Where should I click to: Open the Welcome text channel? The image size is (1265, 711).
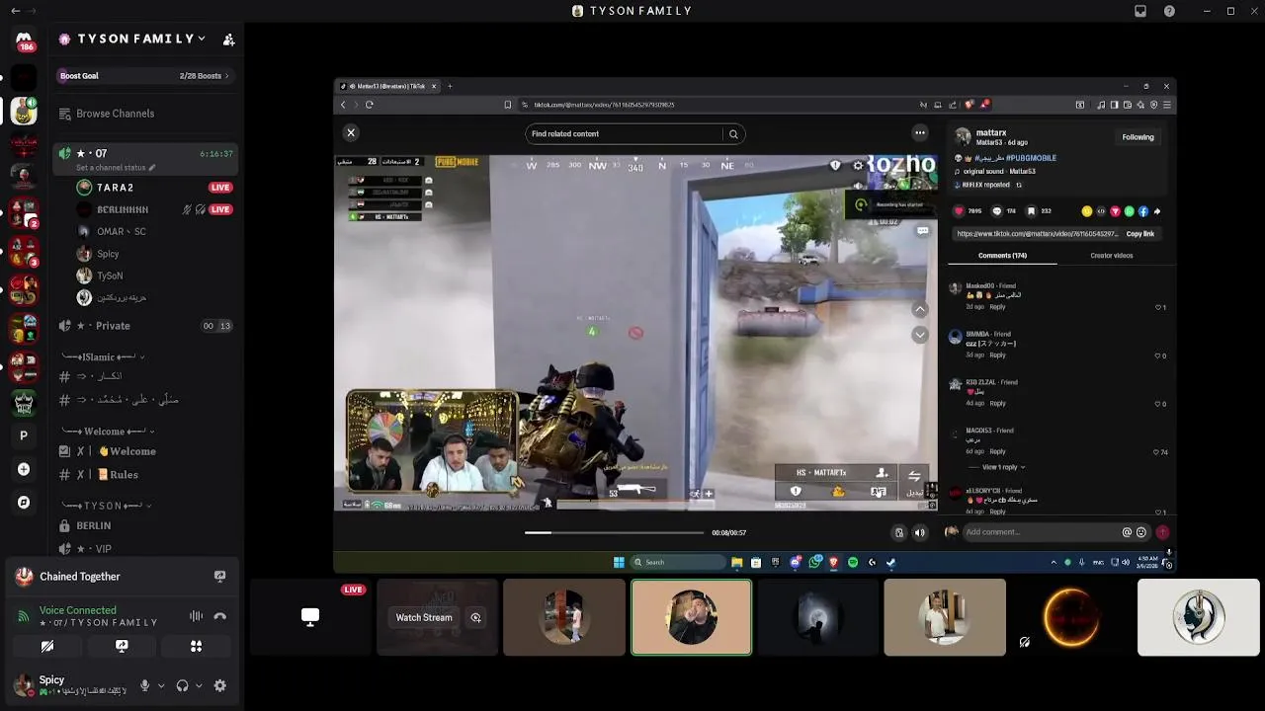click(144, 451)
